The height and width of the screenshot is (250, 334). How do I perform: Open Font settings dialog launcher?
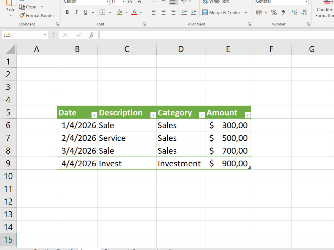coord(144,24)
